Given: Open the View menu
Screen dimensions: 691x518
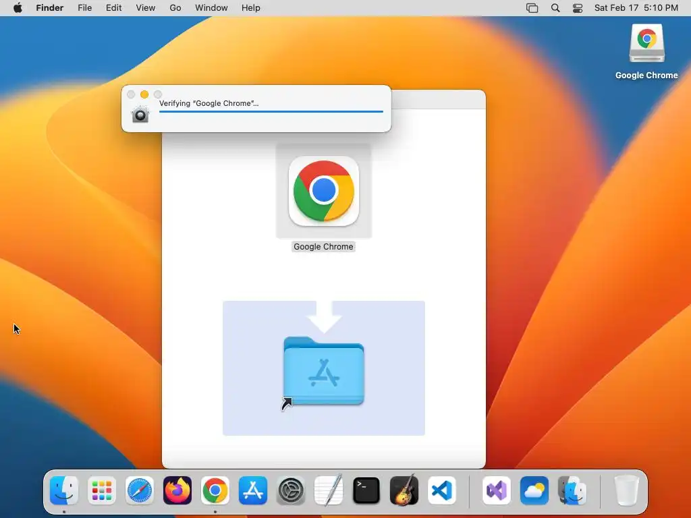Looking at the screenshot, I should click(x=146, y=8).
